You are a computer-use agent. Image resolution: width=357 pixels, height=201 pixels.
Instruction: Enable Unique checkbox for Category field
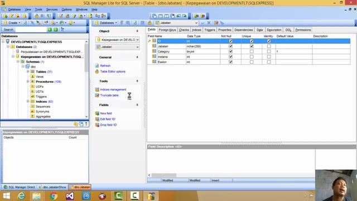click(x=252, y=51)
